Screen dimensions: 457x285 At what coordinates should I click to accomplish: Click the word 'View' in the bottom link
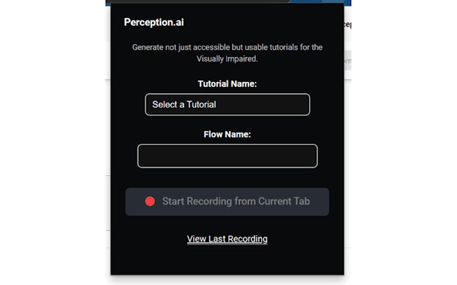[196, 239]
